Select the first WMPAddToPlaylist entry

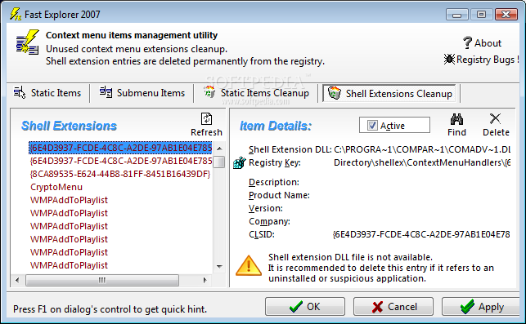coord(69,200)
